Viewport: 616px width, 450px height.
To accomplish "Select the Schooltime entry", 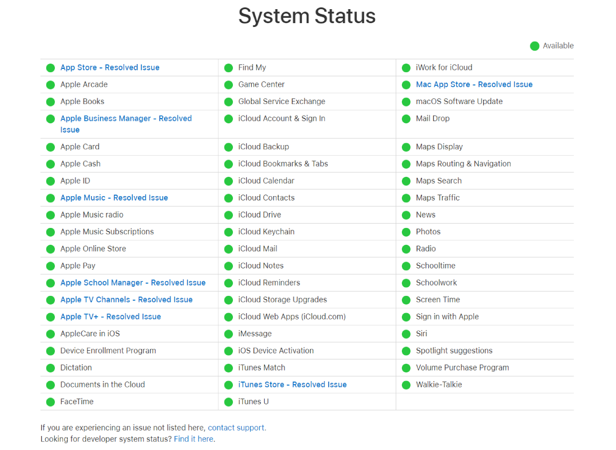I will click(x=436, y=265).
